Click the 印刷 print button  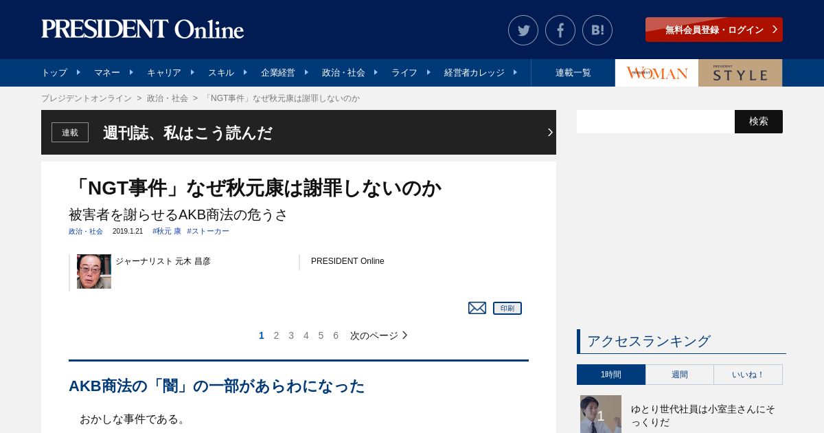(507, 308)
